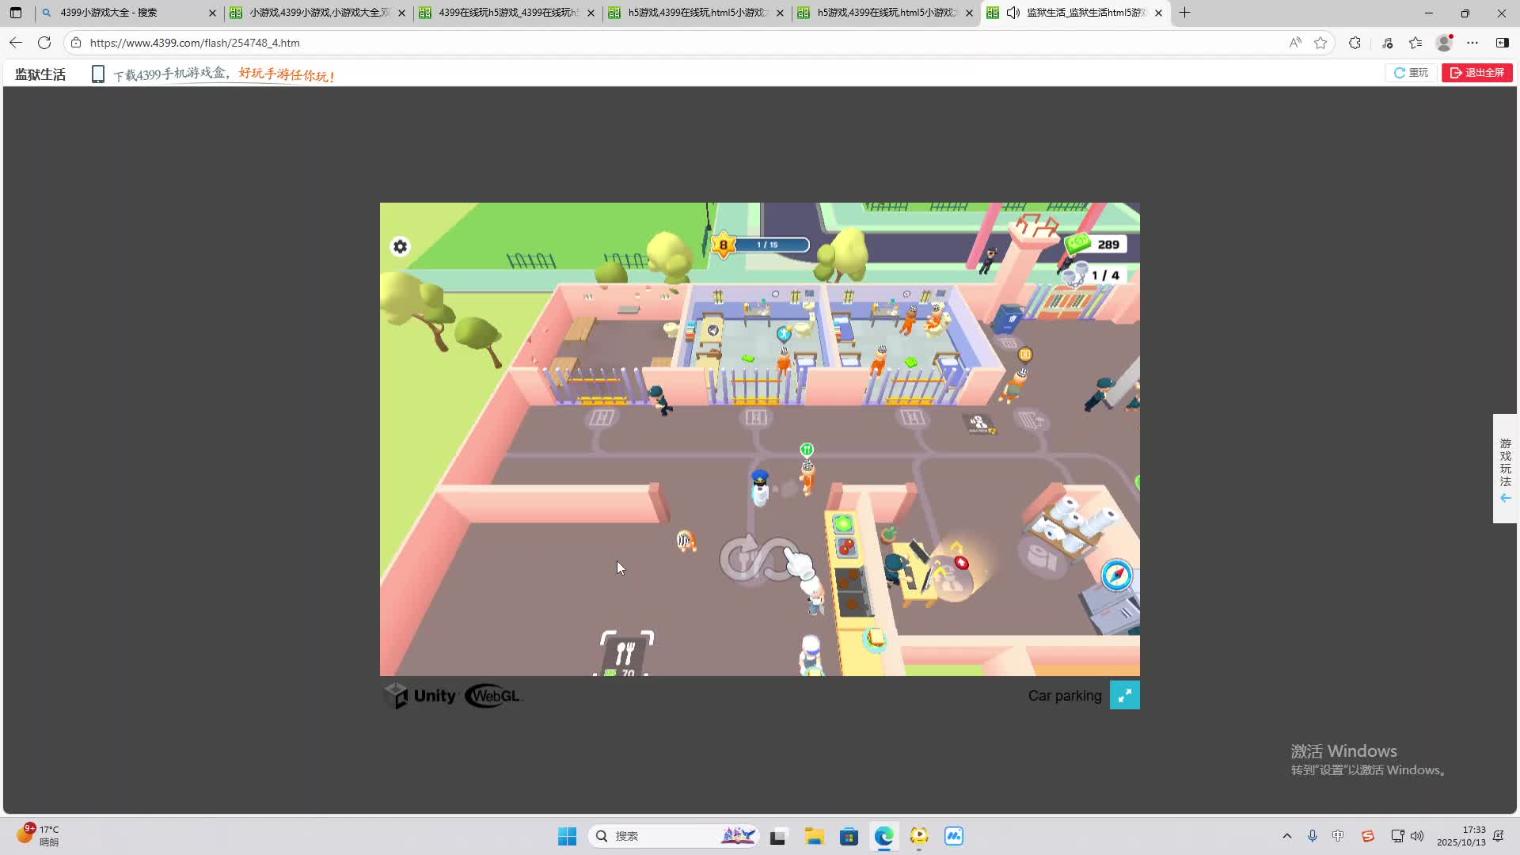The width and height of the screenshot is (1520, 855).
Task: Switch to the fourth tab, first h5游戏,4399在线玩 tab
Action: coord(695,13)
